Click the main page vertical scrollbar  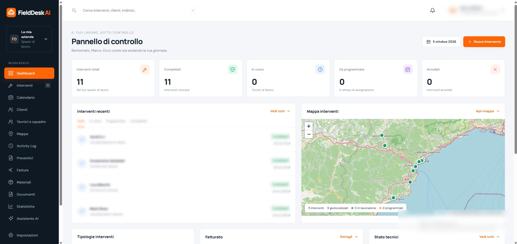(x=516, y=79)
